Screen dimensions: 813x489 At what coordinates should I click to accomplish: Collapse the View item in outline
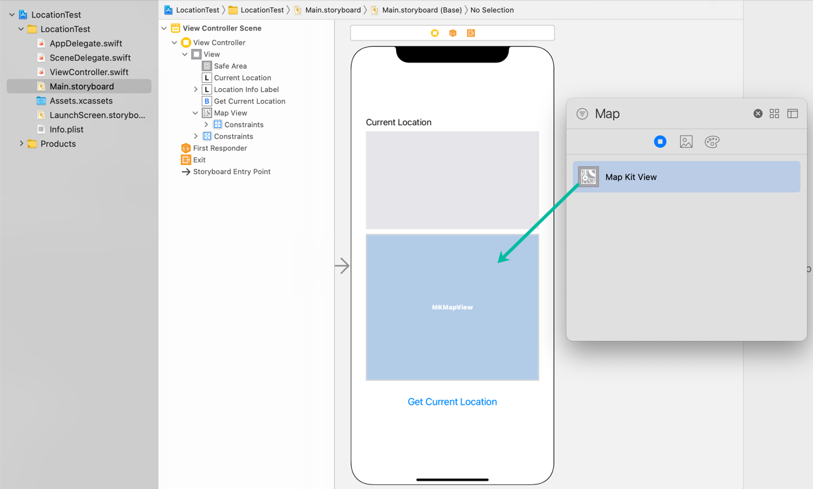click(185, 54)
